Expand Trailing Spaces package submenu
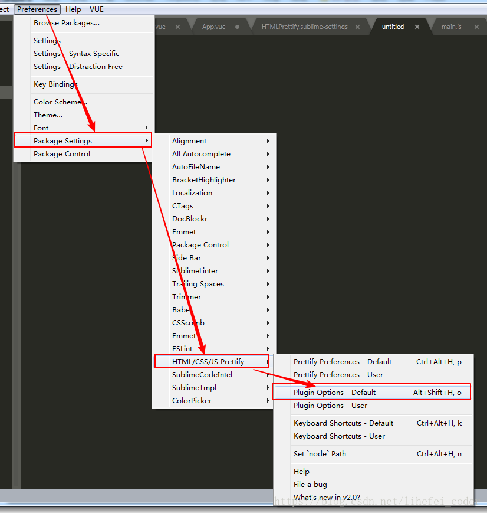The image size is (487, 513). pyautogui.click(x=214, y=284)
